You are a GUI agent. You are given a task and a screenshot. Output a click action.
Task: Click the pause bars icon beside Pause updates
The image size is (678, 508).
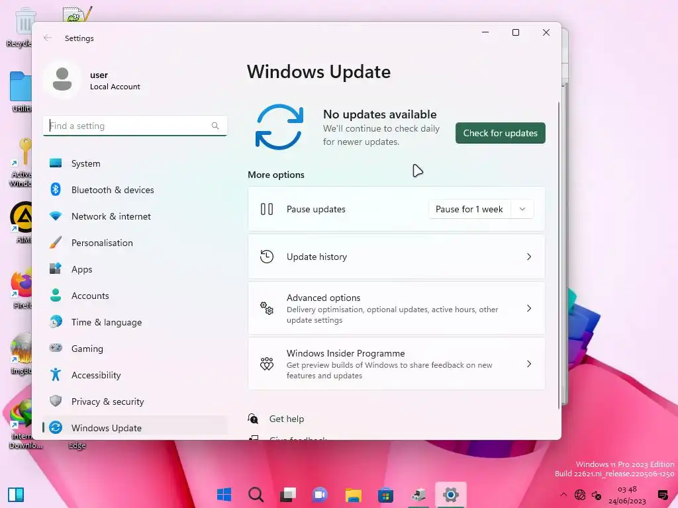tap(267, 209)
